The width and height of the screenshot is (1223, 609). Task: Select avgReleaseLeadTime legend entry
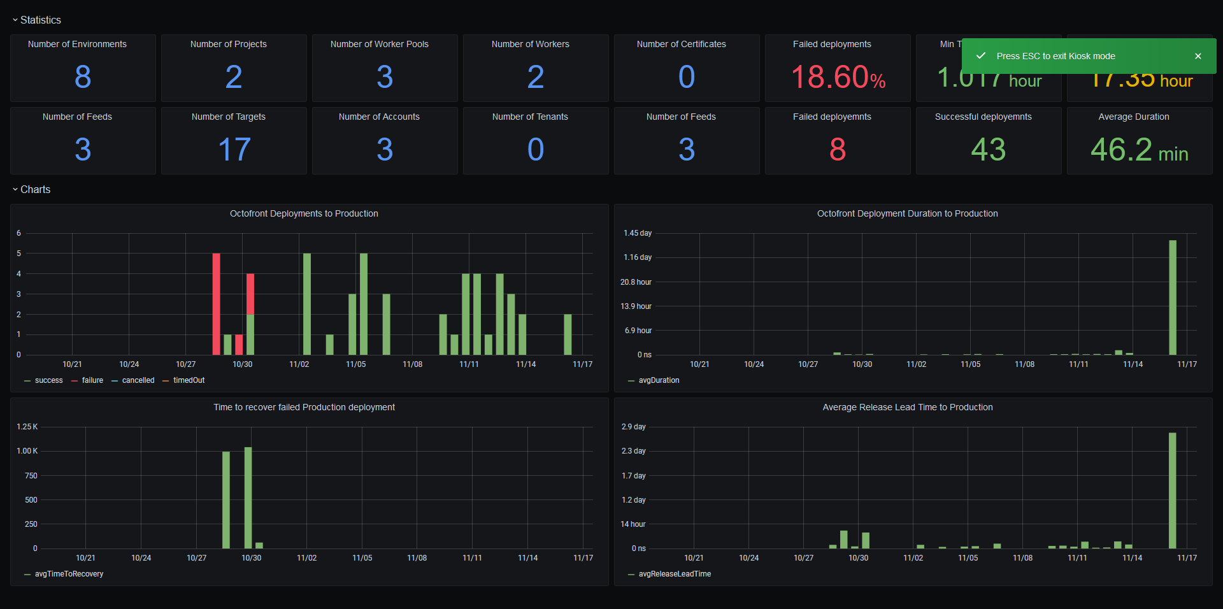[675, 574]
